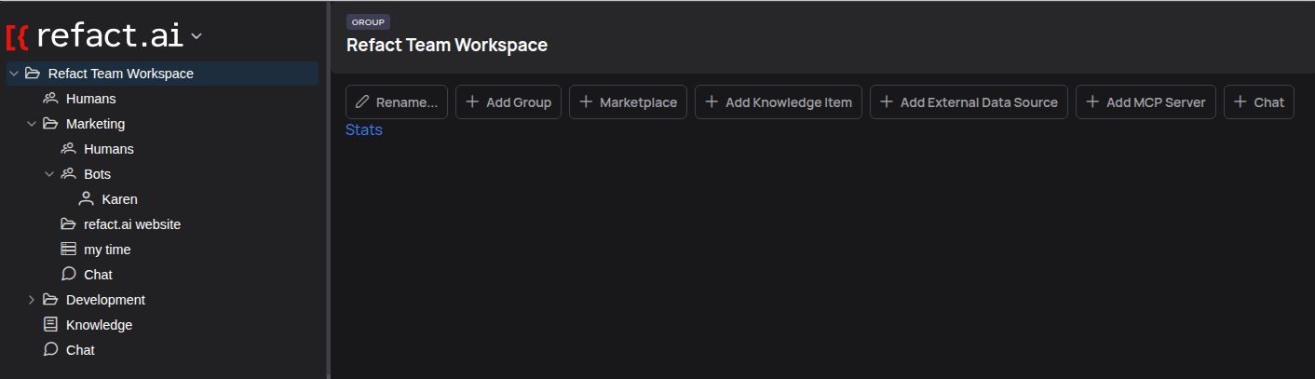Open the refact.ai website tree row
The height and width of the screenshot is (379, 1315).
pos(162,224)
